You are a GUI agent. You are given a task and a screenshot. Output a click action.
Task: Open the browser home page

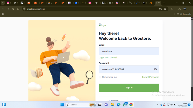coord(18,9)
